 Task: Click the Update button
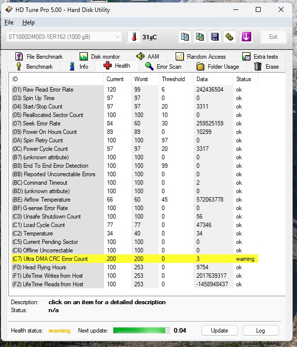point(219,331)
